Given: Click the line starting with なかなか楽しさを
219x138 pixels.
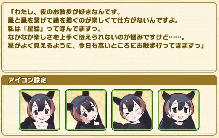Looking at the screenshot, I should coord(97,37).
